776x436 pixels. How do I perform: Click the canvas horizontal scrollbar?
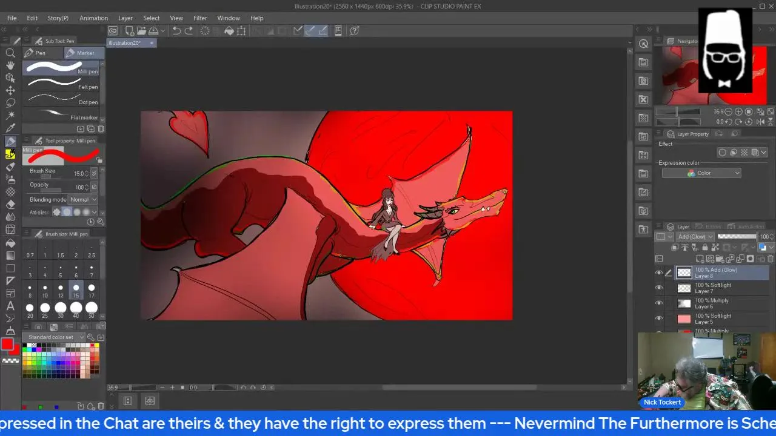[x=459, y=388]
